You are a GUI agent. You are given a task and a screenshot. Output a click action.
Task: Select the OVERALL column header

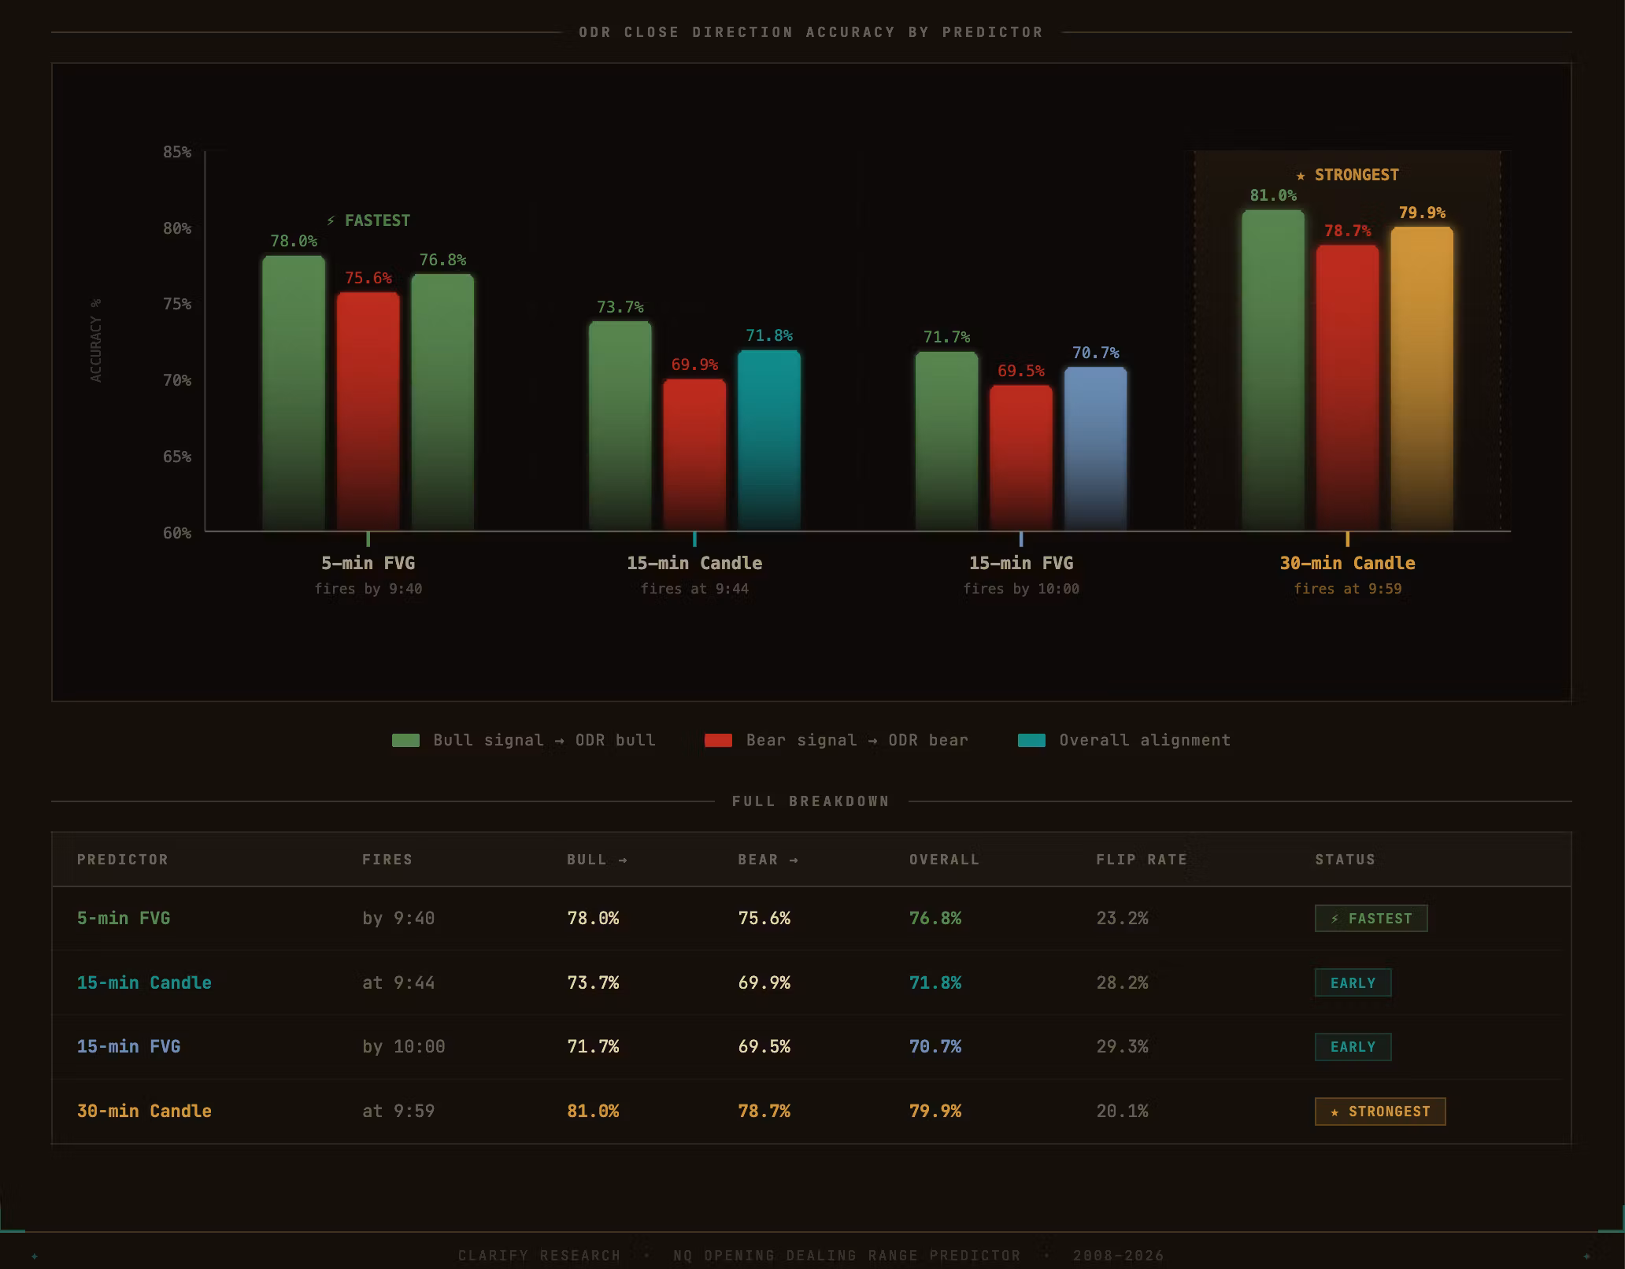coord(944,860)
